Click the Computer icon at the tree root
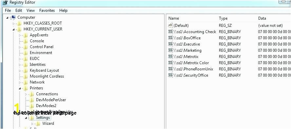The width and height of the screenshot is (291, 129). [13, 17]
